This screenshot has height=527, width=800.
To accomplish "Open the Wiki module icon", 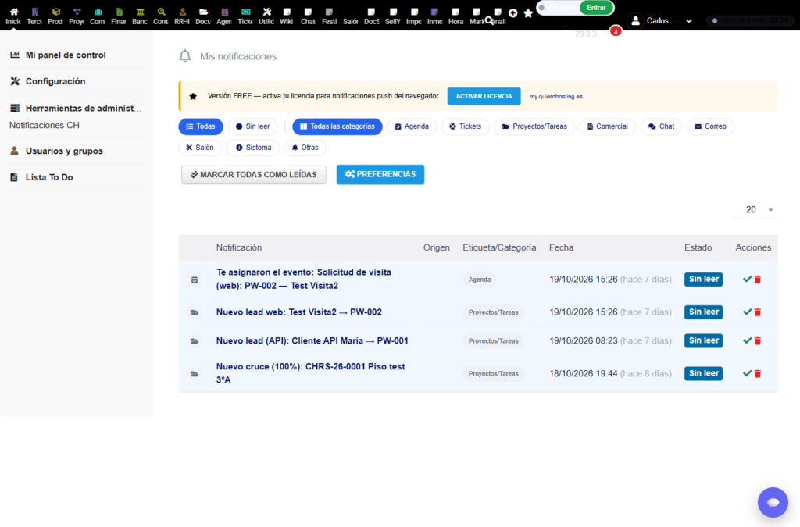I will (x=287, y=12).
